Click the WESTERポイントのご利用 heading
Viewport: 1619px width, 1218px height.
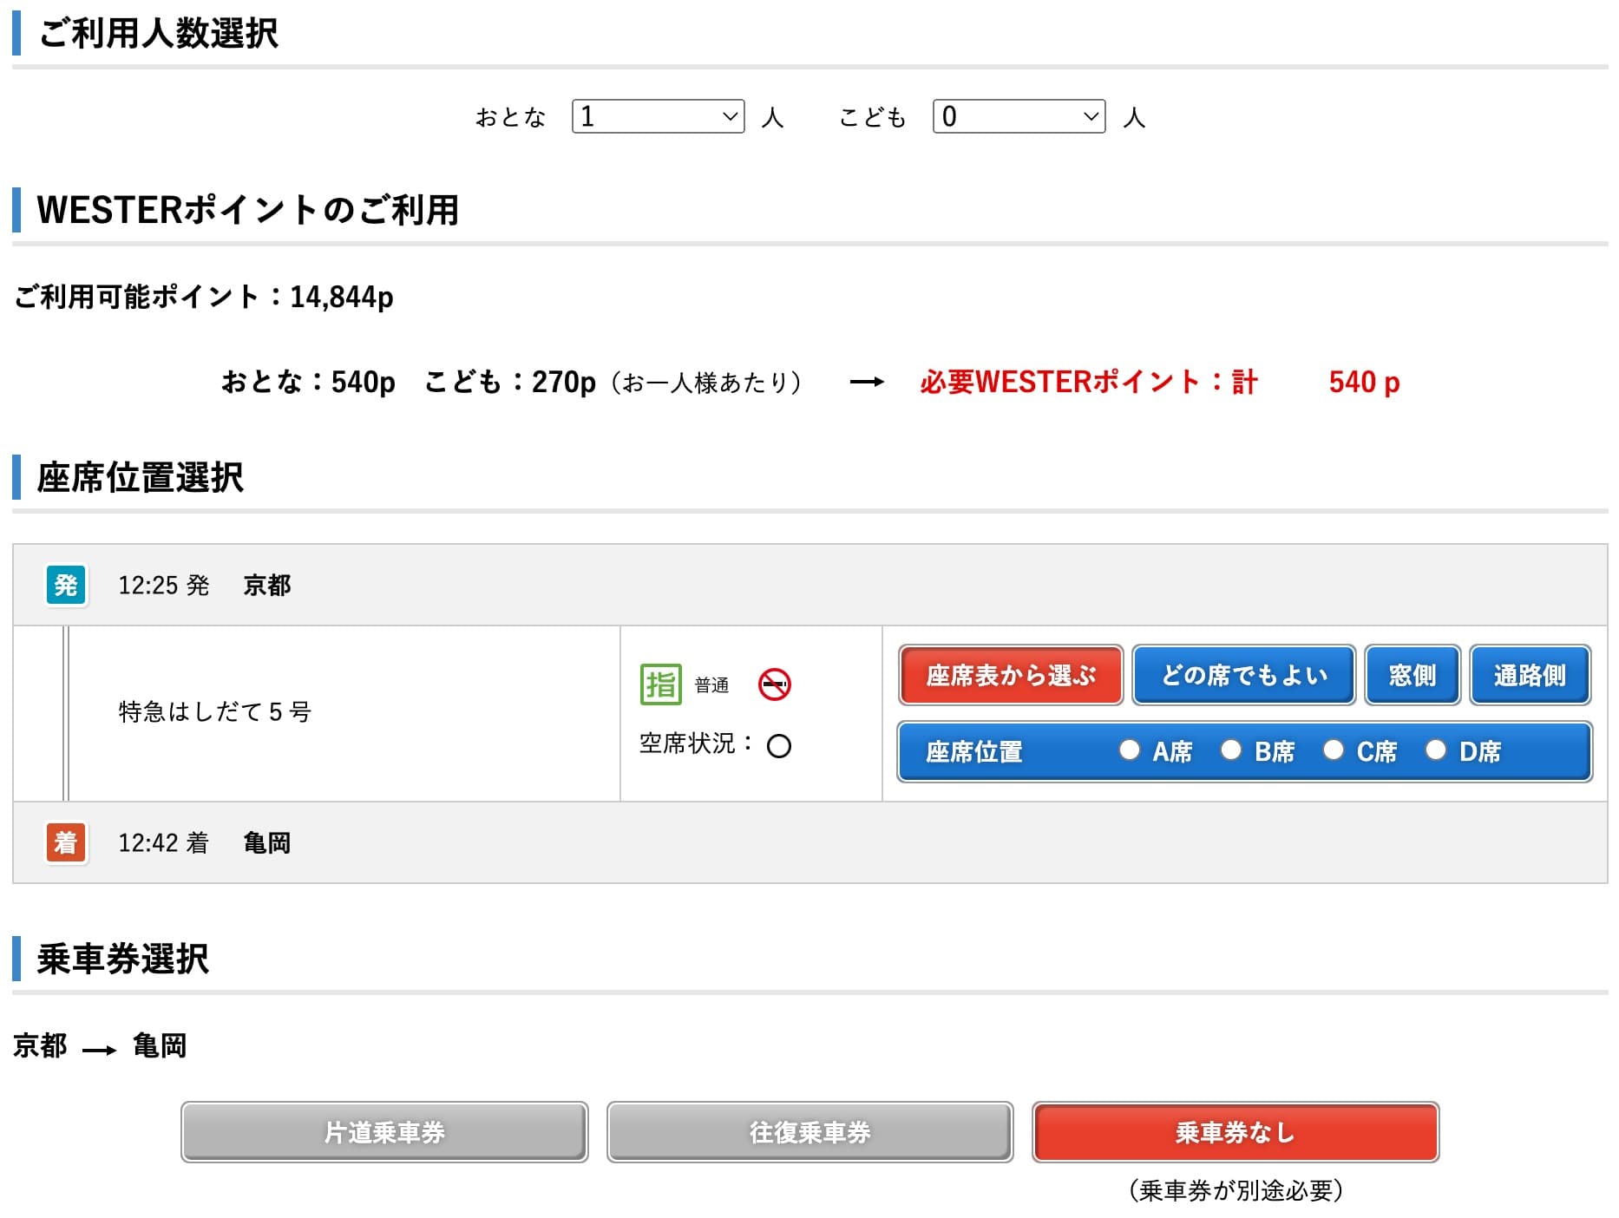pyautogui.click(x=248, y=211)
